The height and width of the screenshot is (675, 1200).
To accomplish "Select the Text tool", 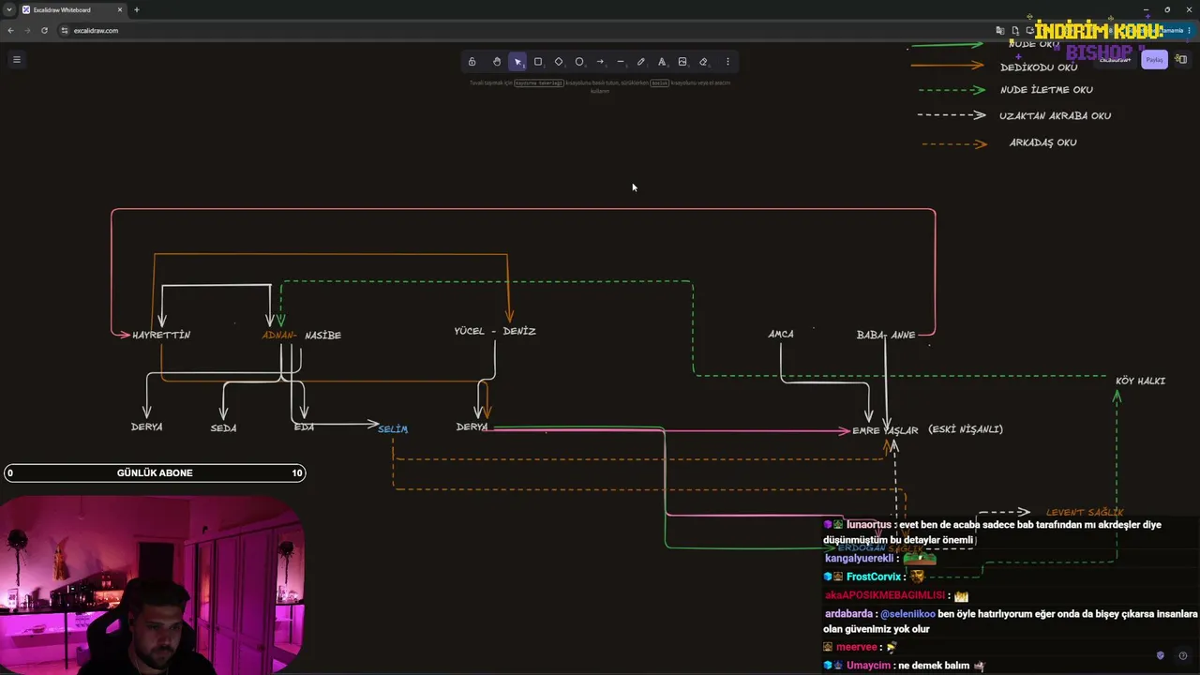I will [662, 62].
